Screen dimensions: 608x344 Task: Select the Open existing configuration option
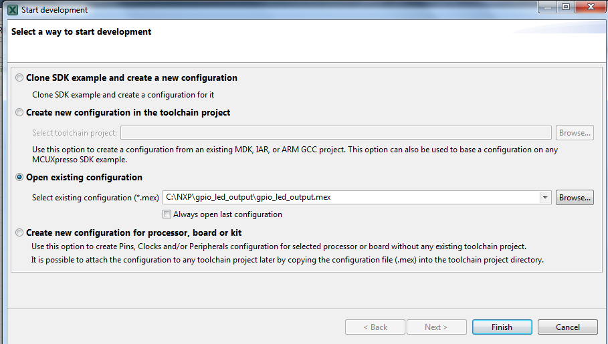pyautogui.click(x=19, y=178)
